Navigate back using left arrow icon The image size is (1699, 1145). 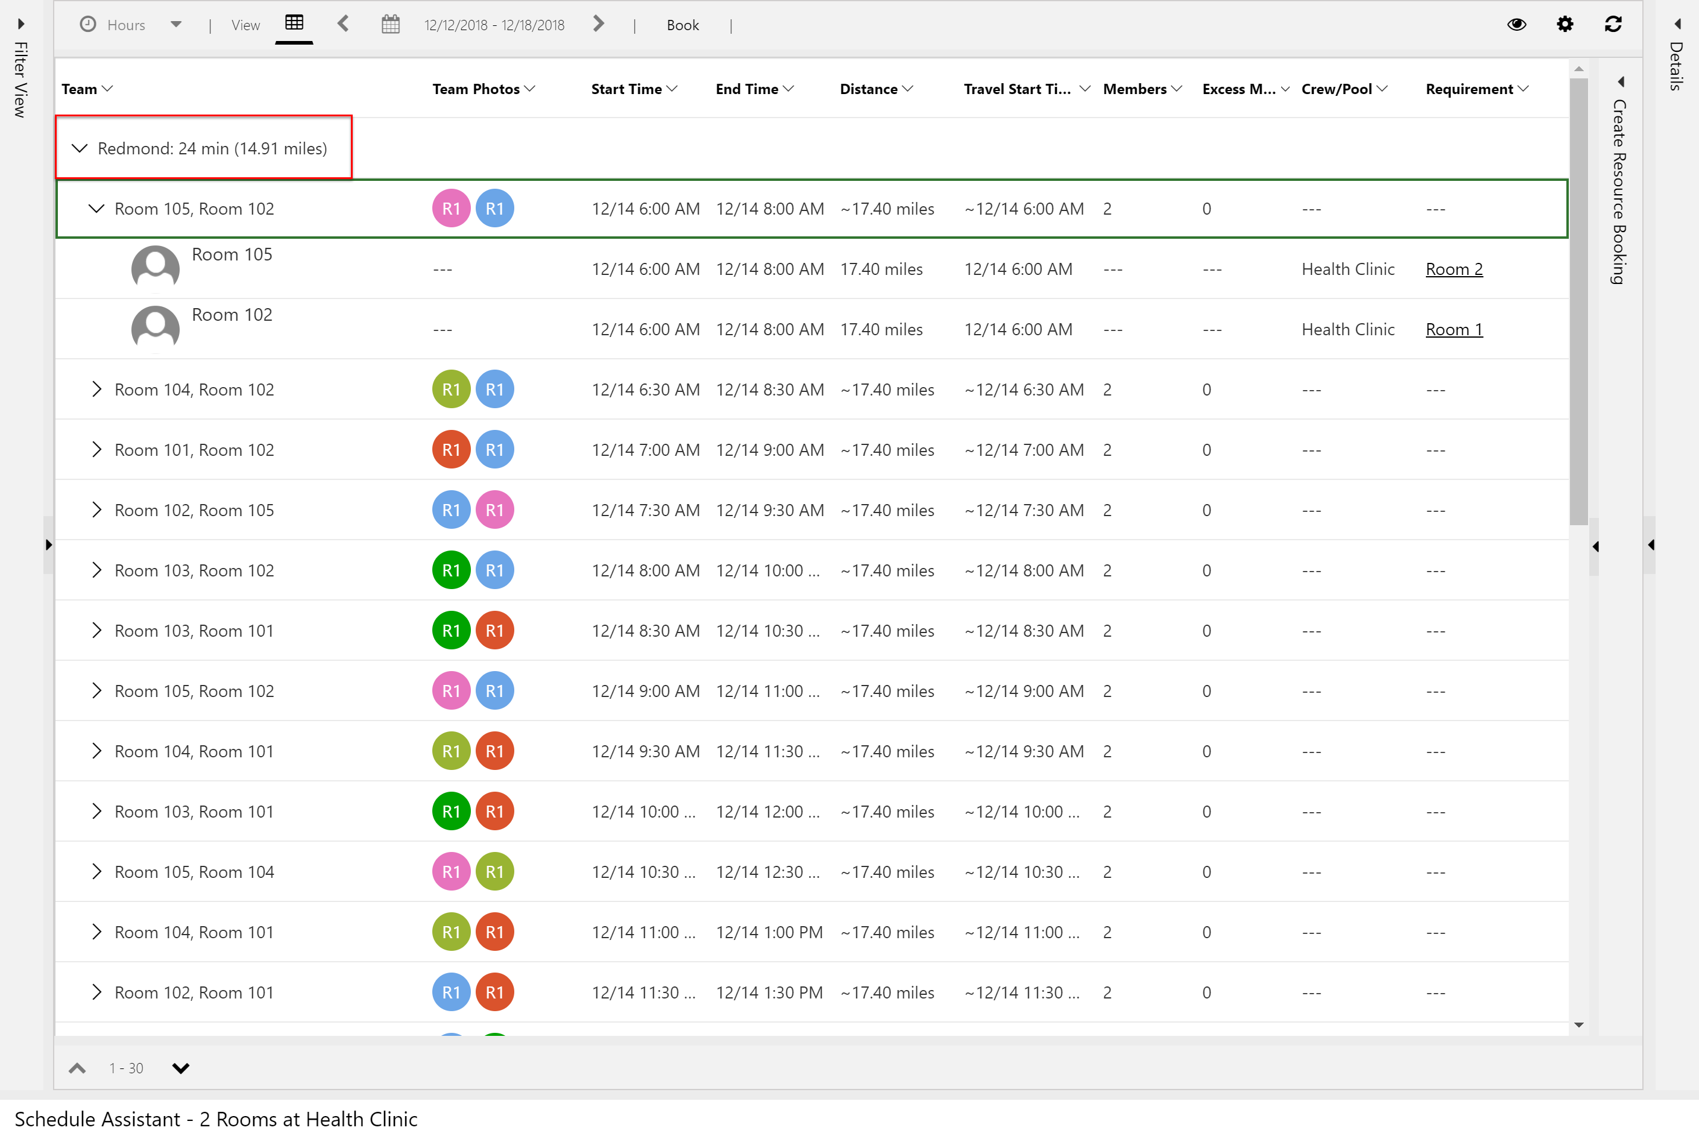[341, 24]
